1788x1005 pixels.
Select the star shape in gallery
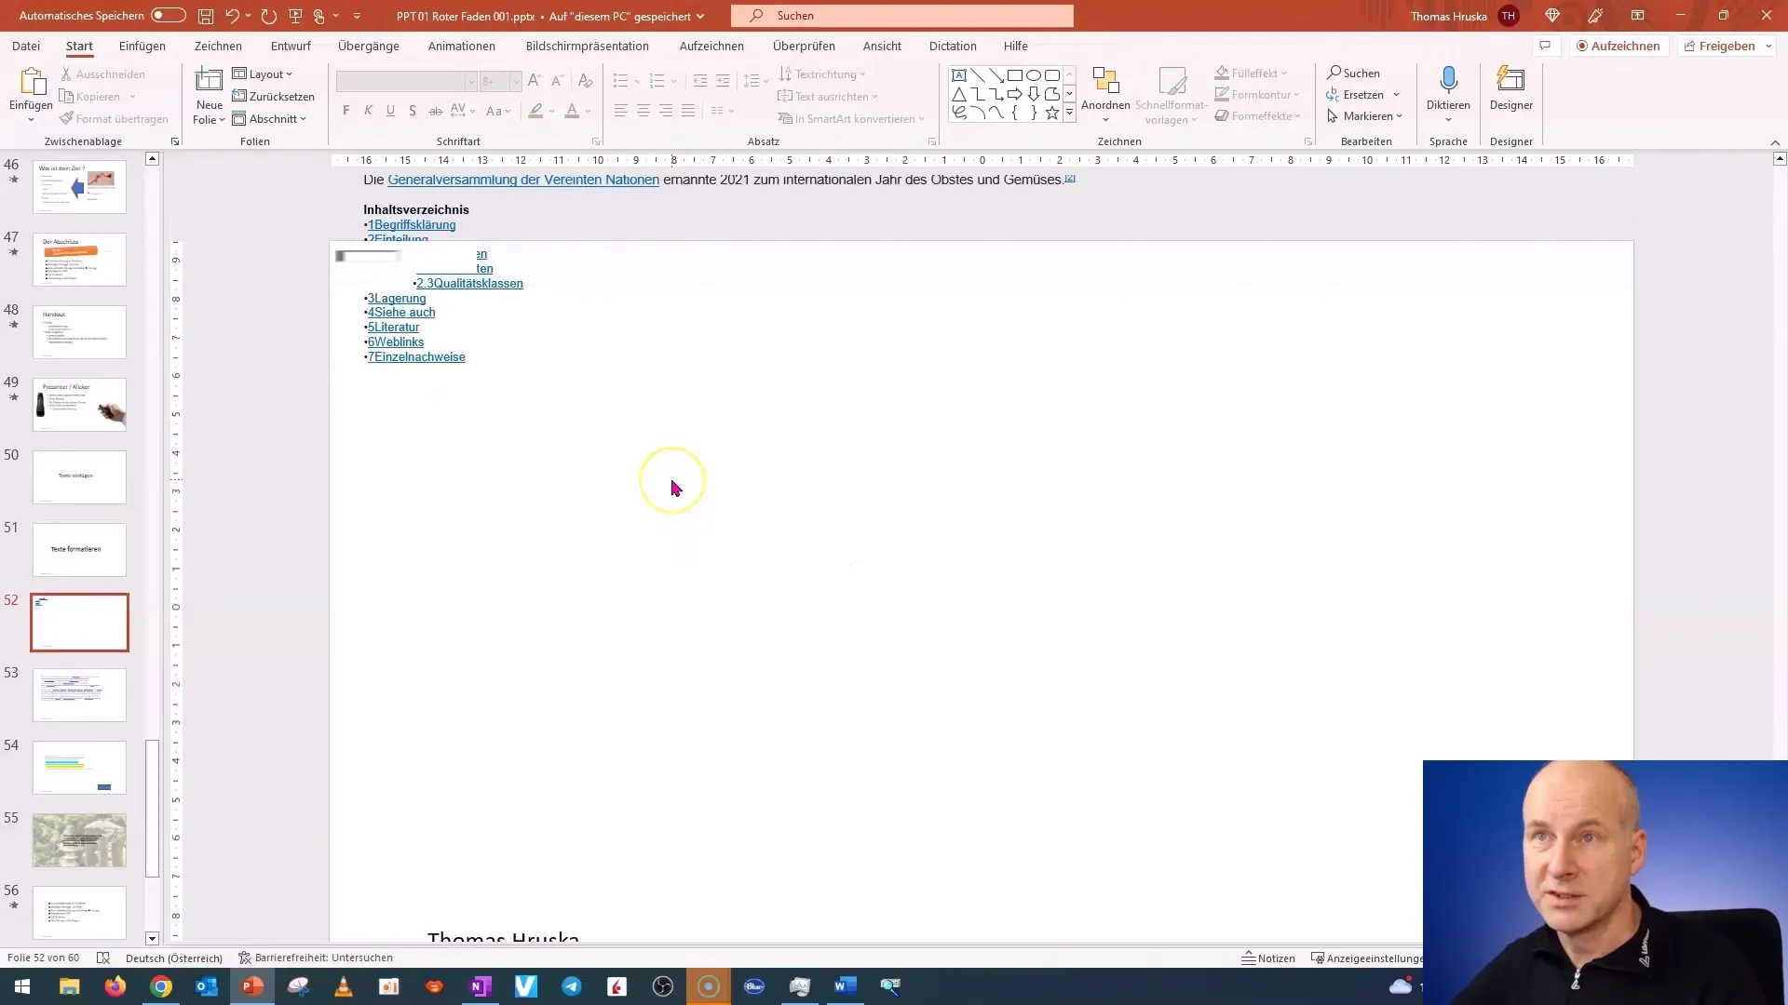click(1052, 113)
